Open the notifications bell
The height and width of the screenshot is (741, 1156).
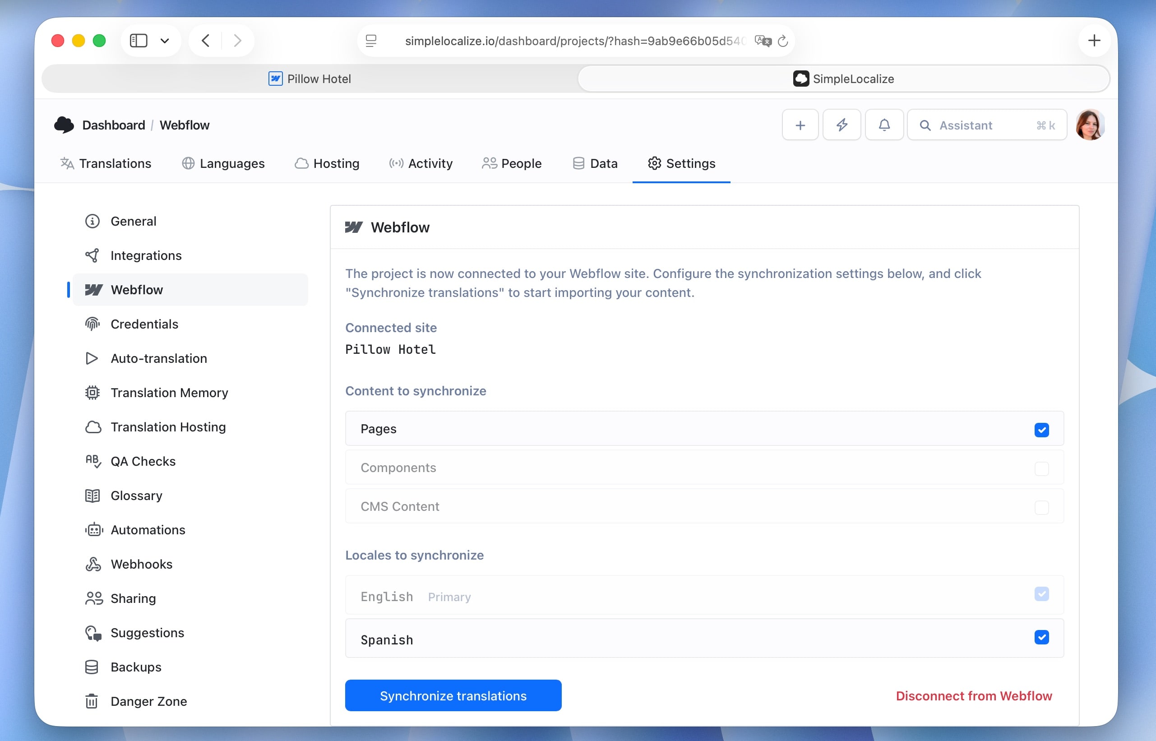(884, 125)
